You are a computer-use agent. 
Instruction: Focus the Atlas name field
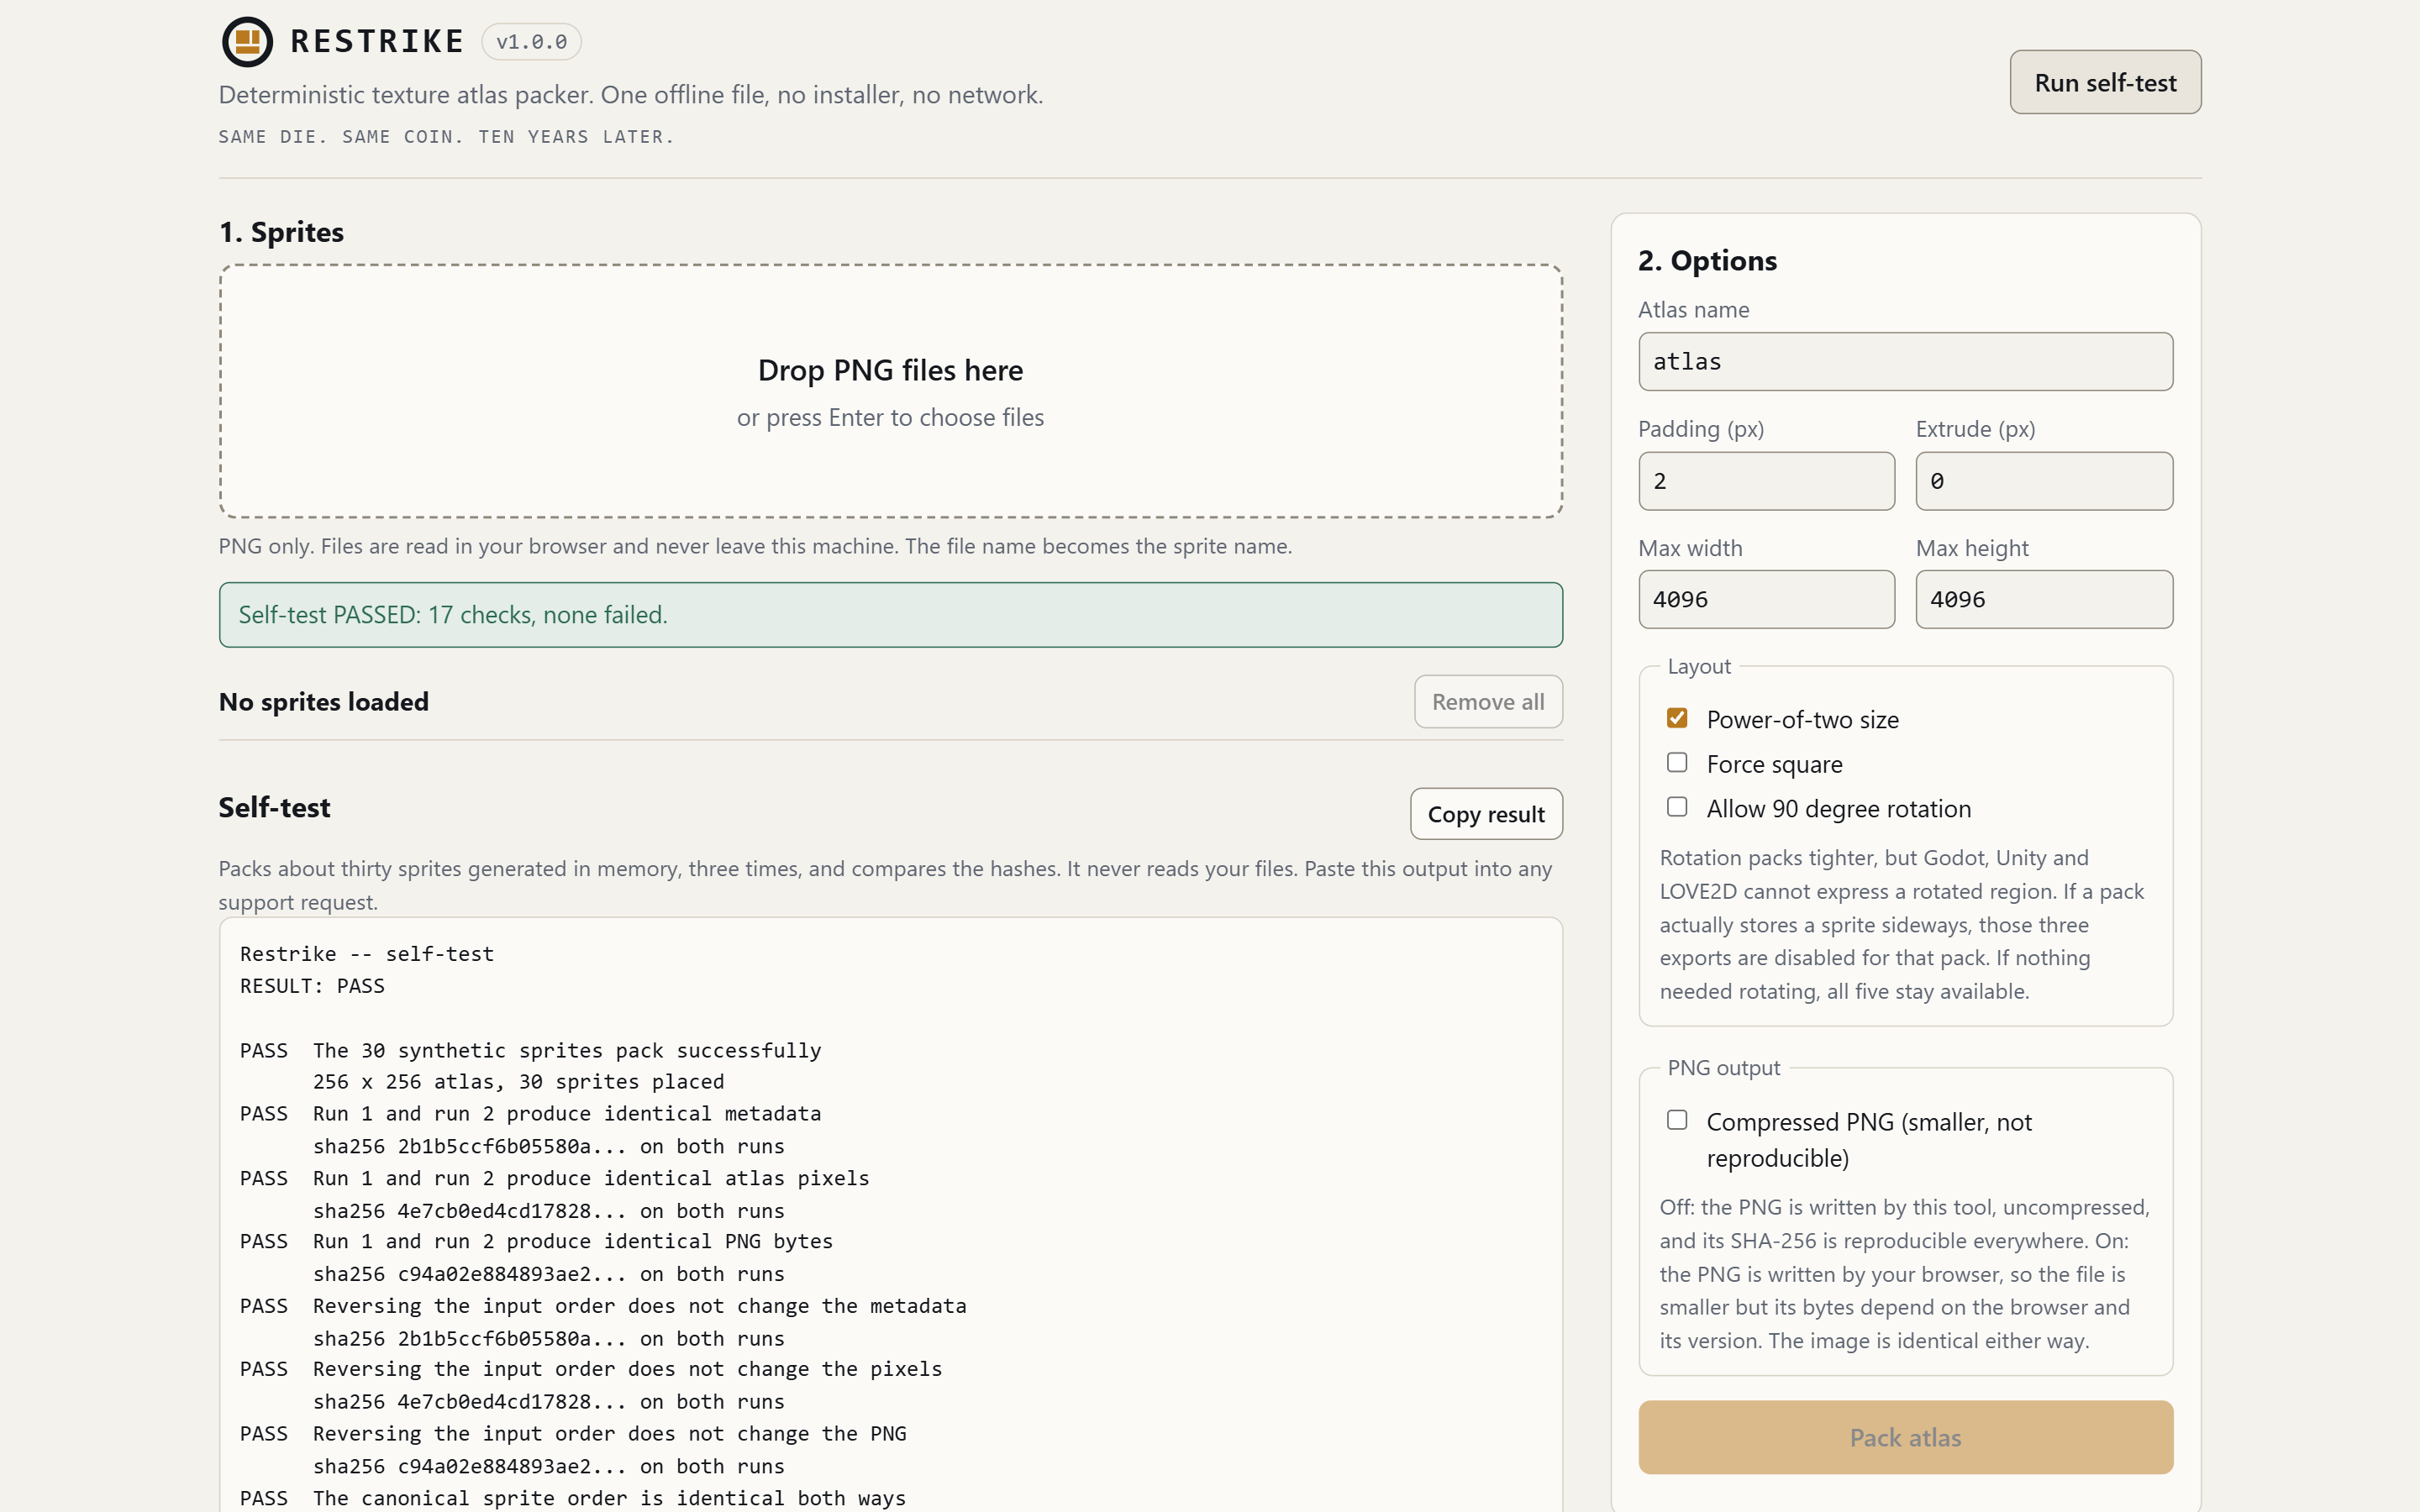point(1905,361)
